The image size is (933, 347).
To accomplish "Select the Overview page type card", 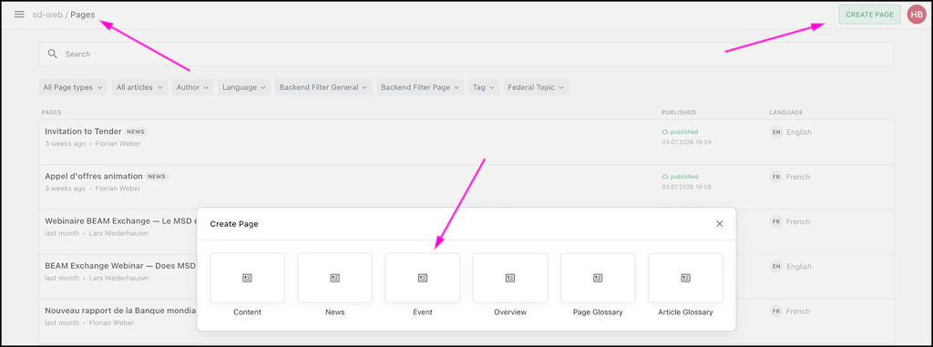I will click(510, 278).
